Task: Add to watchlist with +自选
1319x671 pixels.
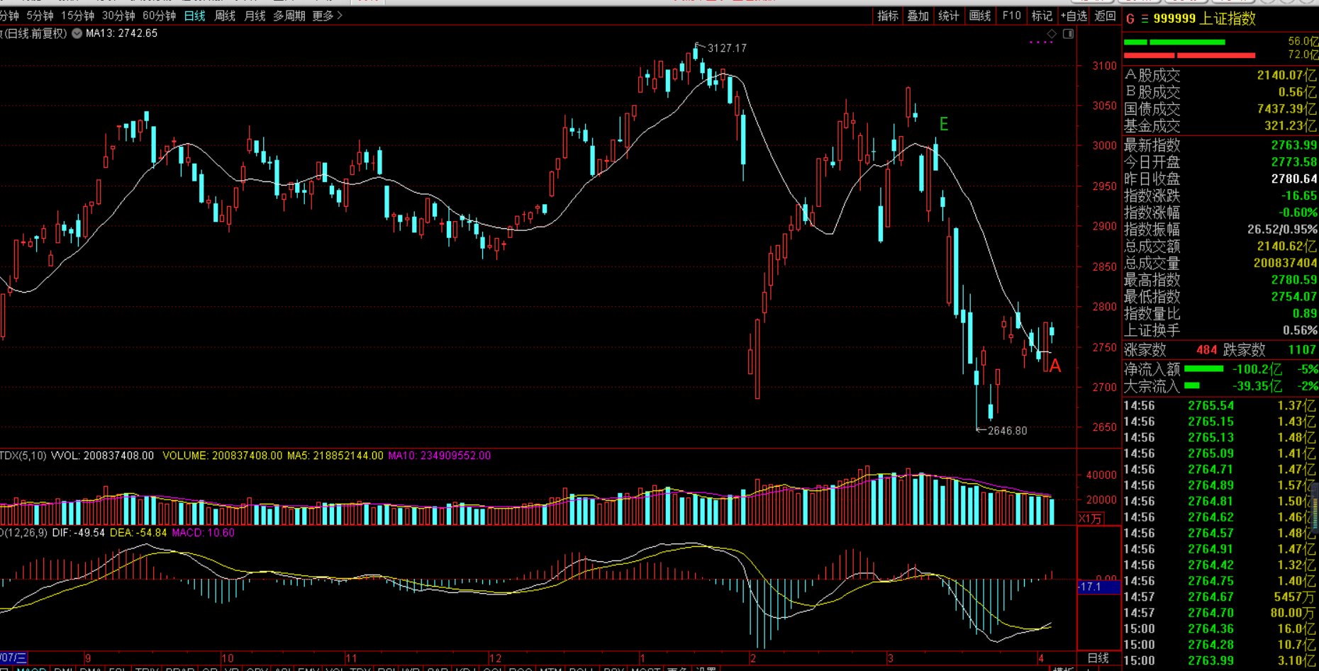Action: click(x=1074, y=16)
